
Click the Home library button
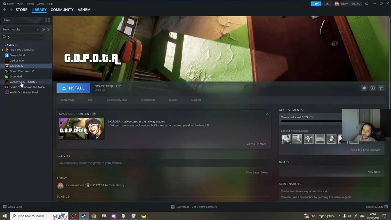click(22, 20)
